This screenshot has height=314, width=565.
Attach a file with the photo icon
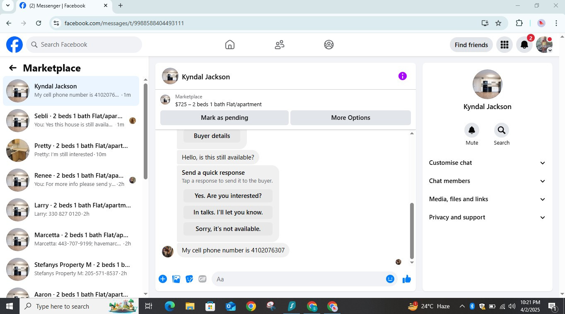176,279
